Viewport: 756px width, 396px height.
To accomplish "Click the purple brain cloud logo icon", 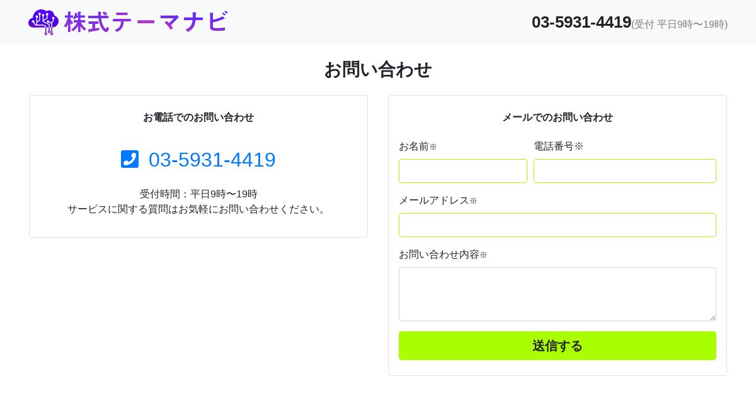I will 43,22.
